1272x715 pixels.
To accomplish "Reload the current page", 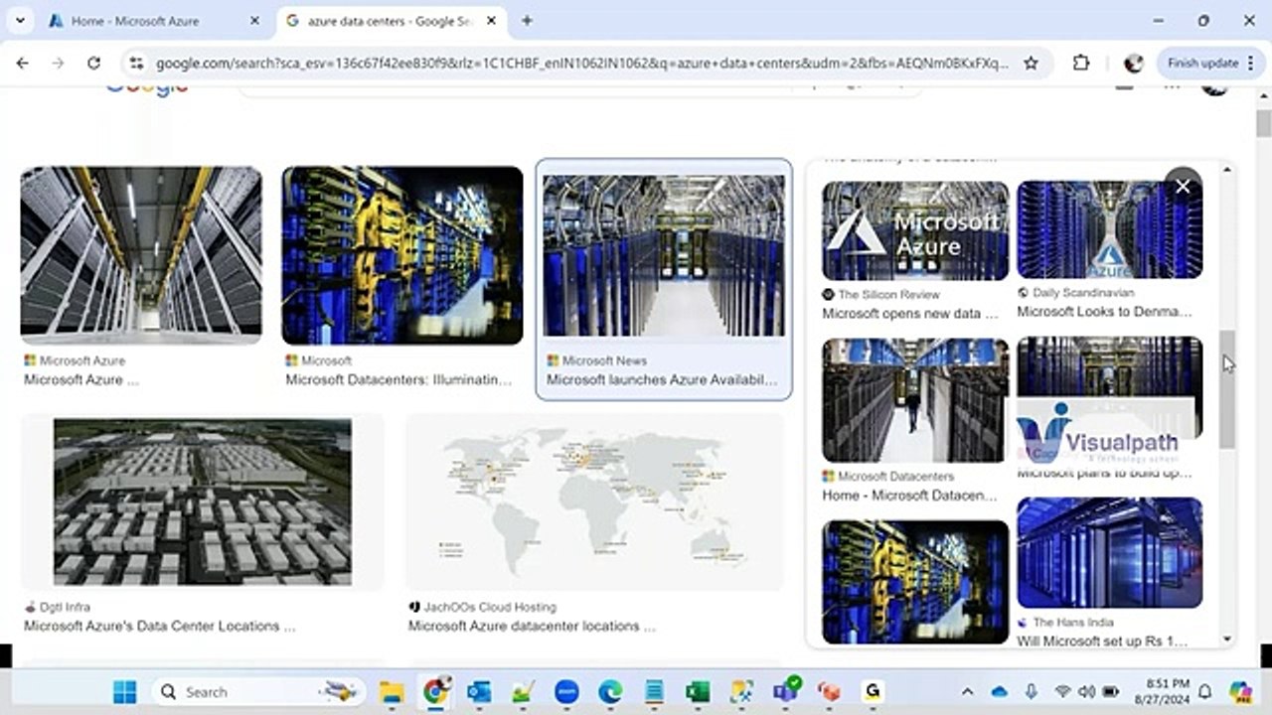I will pyautogui.click(x=93, y=63).
